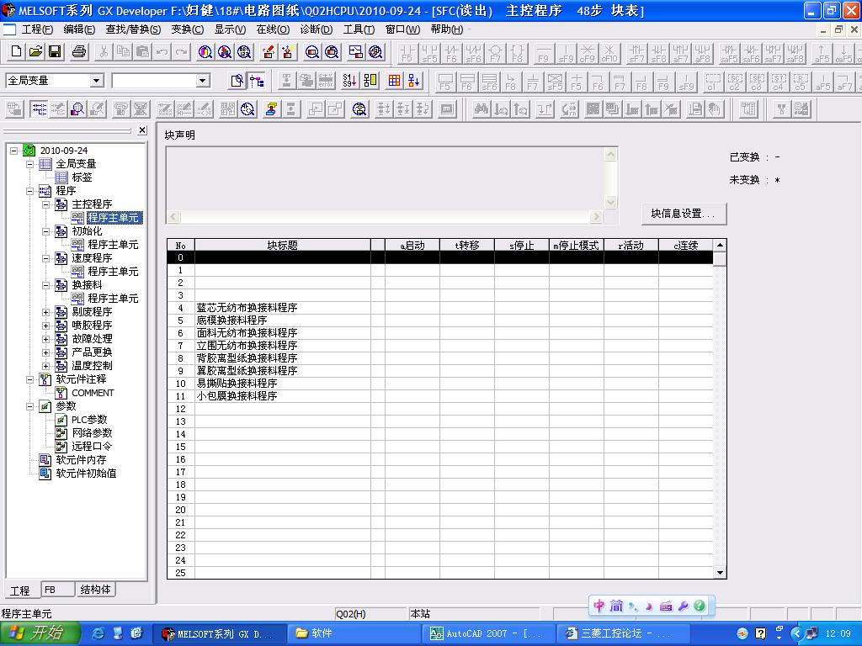This screenshot has width=862, height=646.
Task: Collapse the 主控程序 tree node
Action: pos(46,204)
